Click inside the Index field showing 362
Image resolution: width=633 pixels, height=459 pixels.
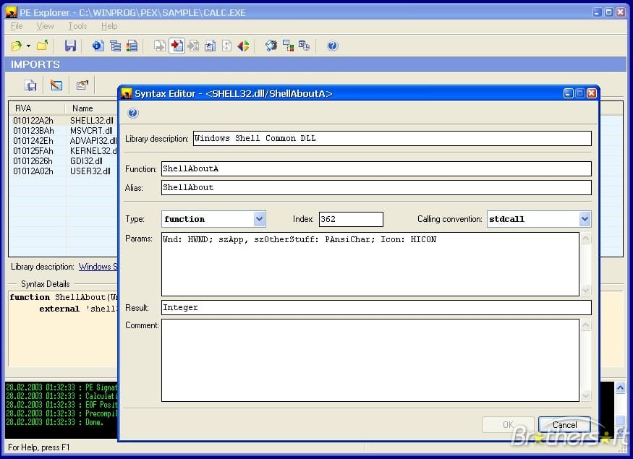[351, 219]
